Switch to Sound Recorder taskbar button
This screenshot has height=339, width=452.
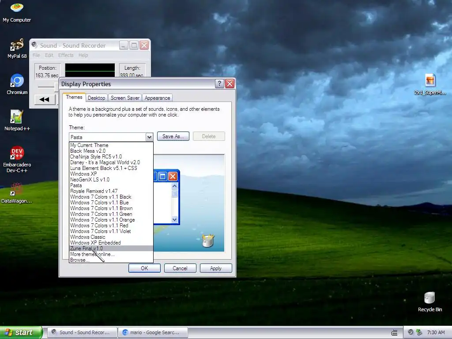[x=82, y=332]
